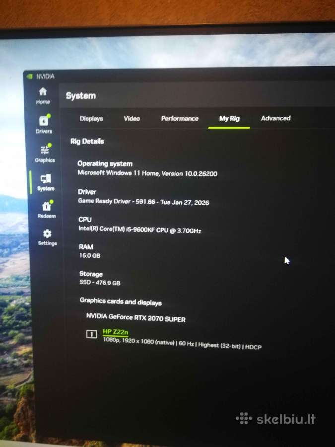Click the Rig Details heading
The height and width of the screenshot is (447, 335).
point(87,142)
